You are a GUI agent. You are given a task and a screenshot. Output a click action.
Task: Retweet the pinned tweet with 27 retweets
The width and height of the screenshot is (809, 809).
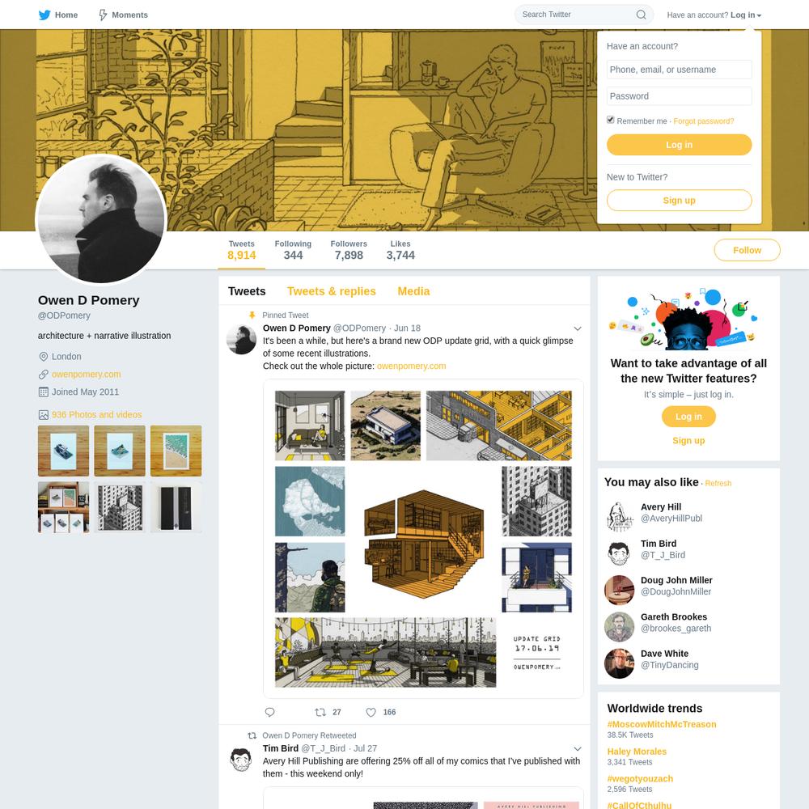point(320,712)
